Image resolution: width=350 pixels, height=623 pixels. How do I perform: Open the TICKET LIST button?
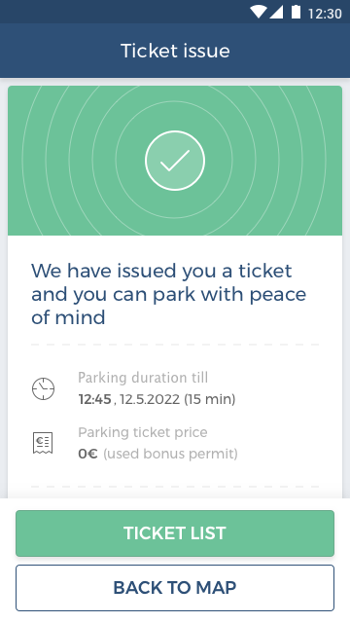coord(175,533)
